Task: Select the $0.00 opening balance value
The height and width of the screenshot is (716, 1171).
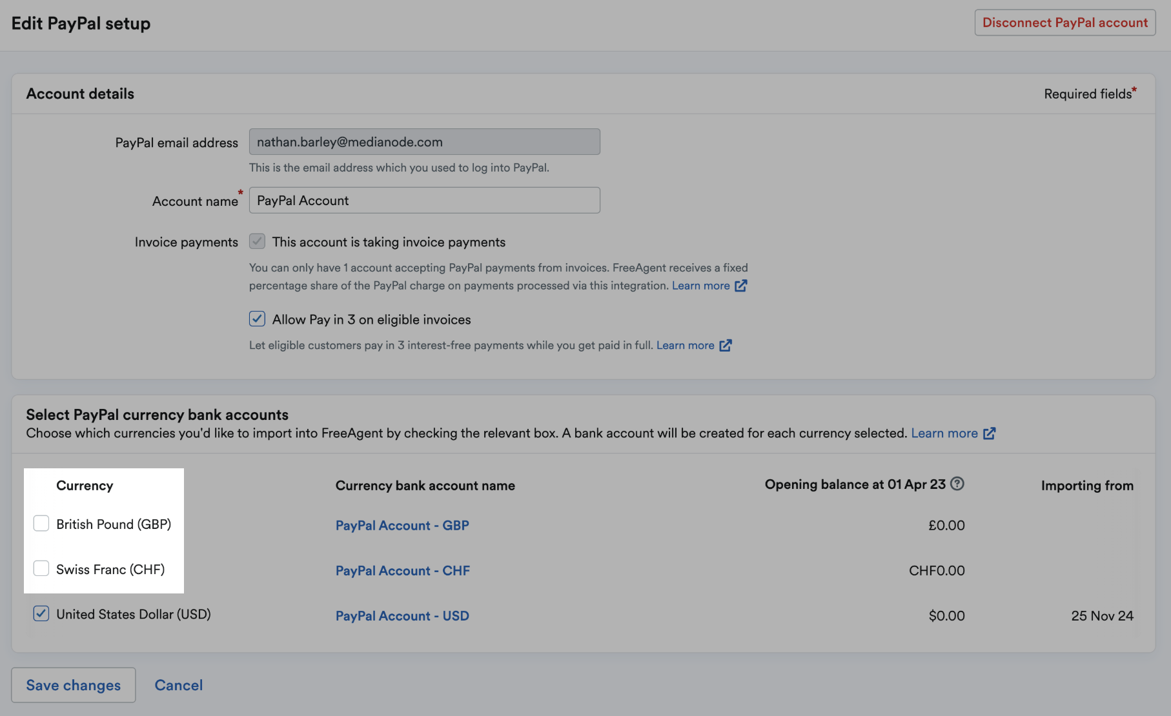Action: coord(946,616)
